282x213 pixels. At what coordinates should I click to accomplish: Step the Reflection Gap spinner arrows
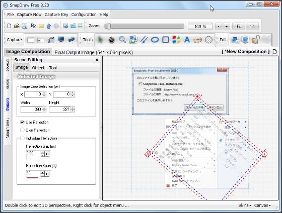tap(43, 154)
